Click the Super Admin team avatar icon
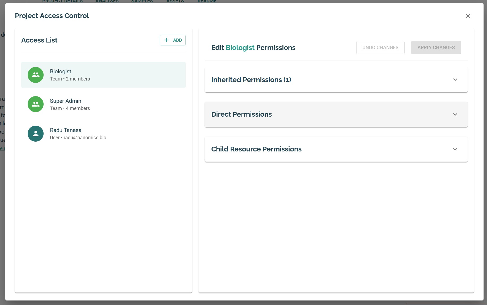This screenshot has height=305, width=487. [36, 104]
